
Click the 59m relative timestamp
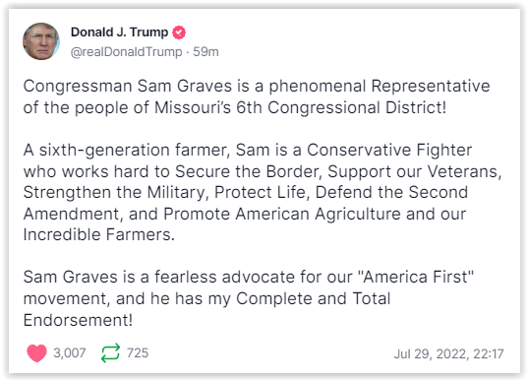pos(205,52)
